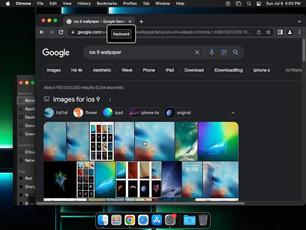306x230 pixels.
Task: Reload the Google search page
Action: point(61,32)
